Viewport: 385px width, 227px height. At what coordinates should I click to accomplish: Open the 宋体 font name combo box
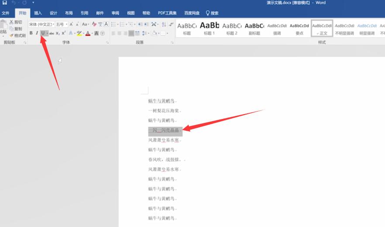pos(41,24)
